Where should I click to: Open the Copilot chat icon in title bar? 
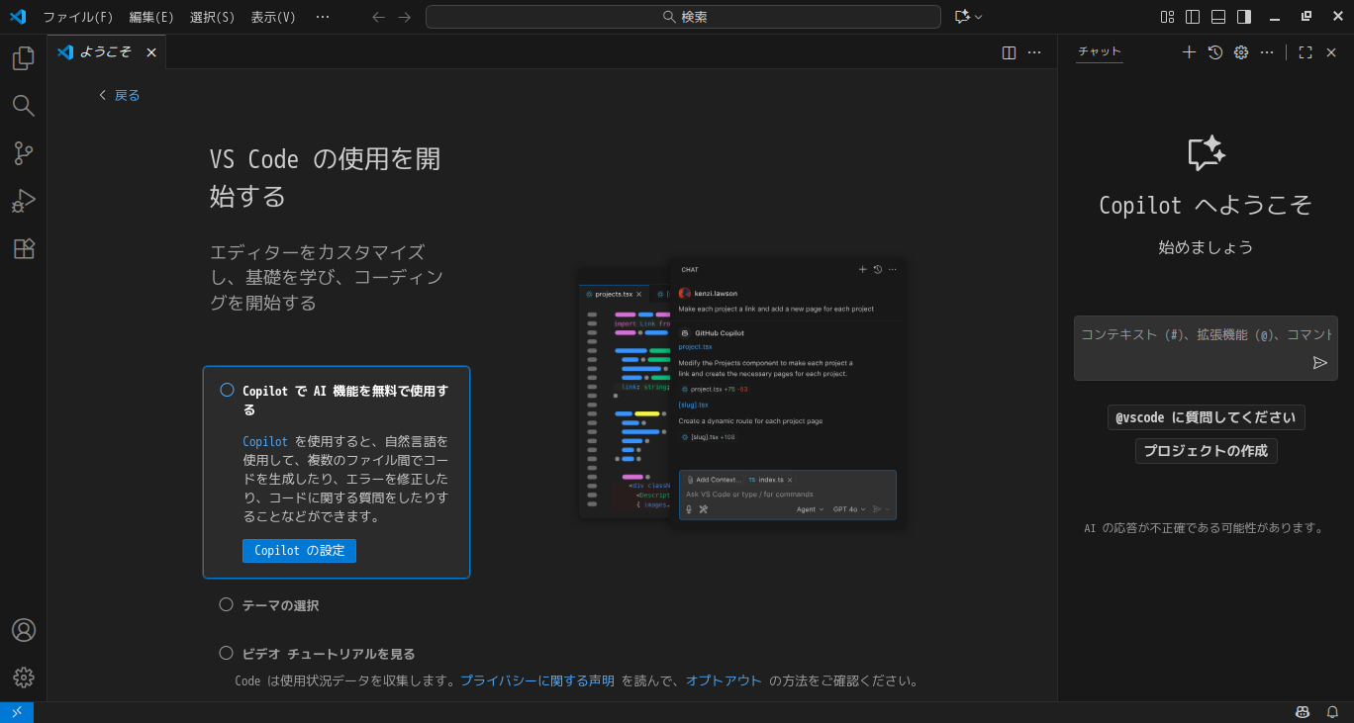[x=962, y=17]
